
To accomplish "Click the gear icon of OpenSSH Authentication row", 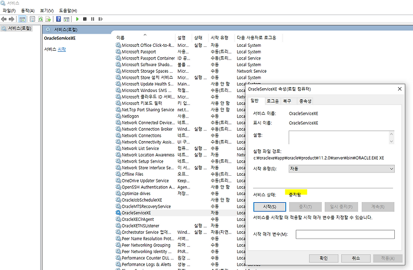I will point(118,187).
